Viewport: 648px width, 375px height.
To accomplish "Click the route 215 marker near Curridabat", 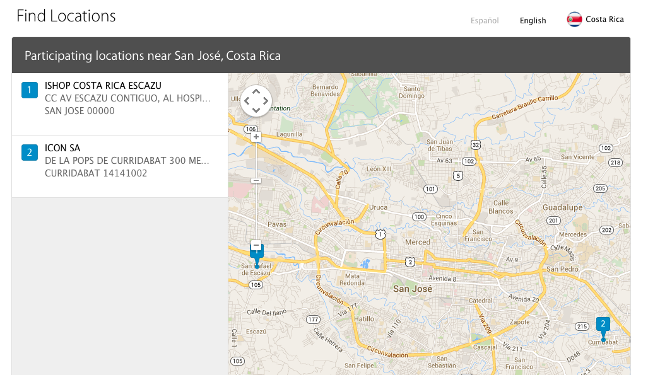I will [582, 326].
